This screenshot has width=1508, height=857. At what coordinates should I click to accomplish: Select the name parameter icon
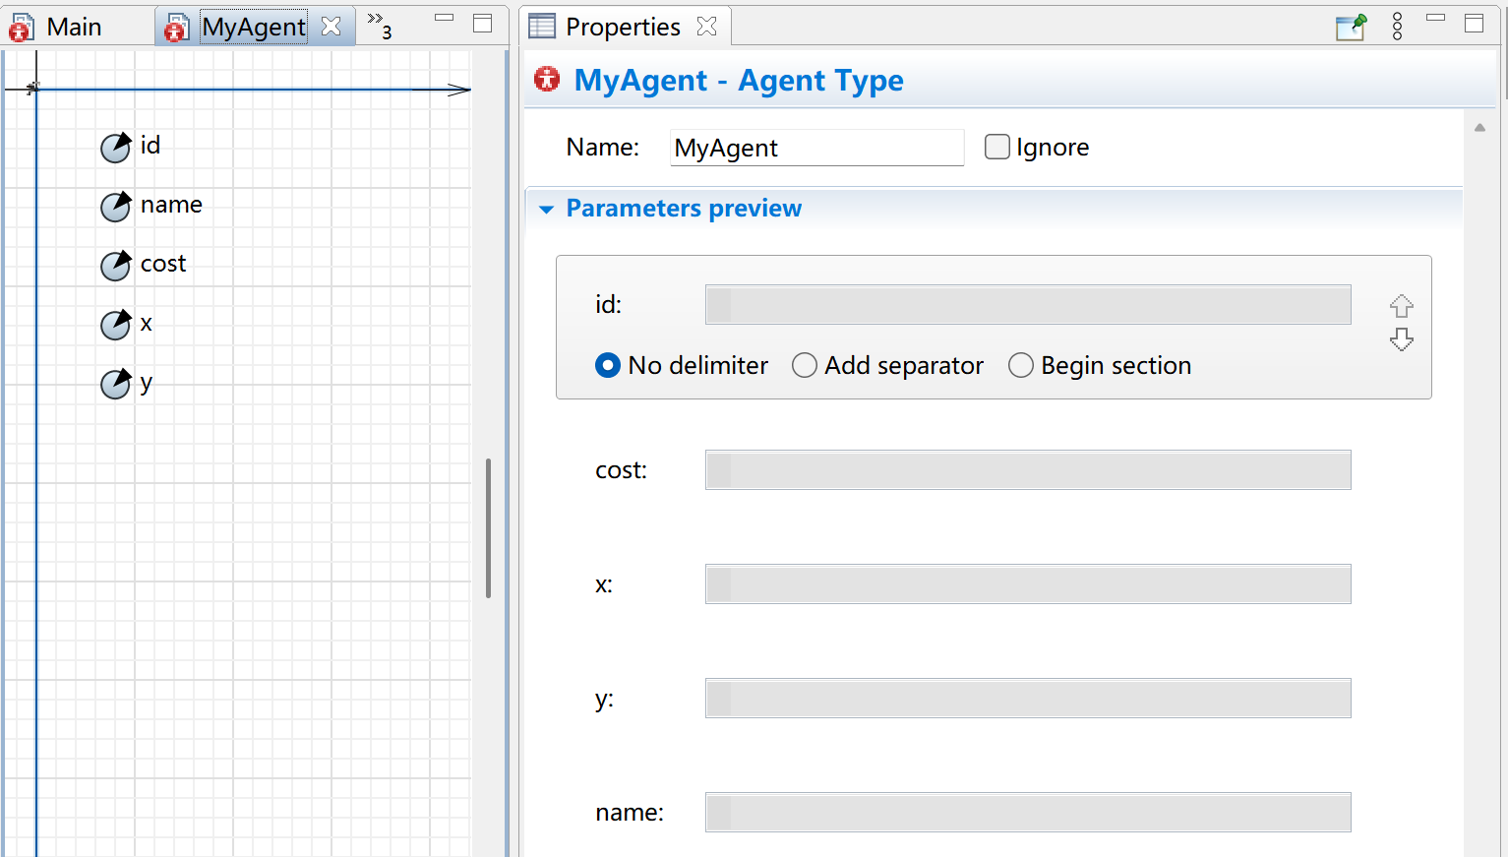115,206
